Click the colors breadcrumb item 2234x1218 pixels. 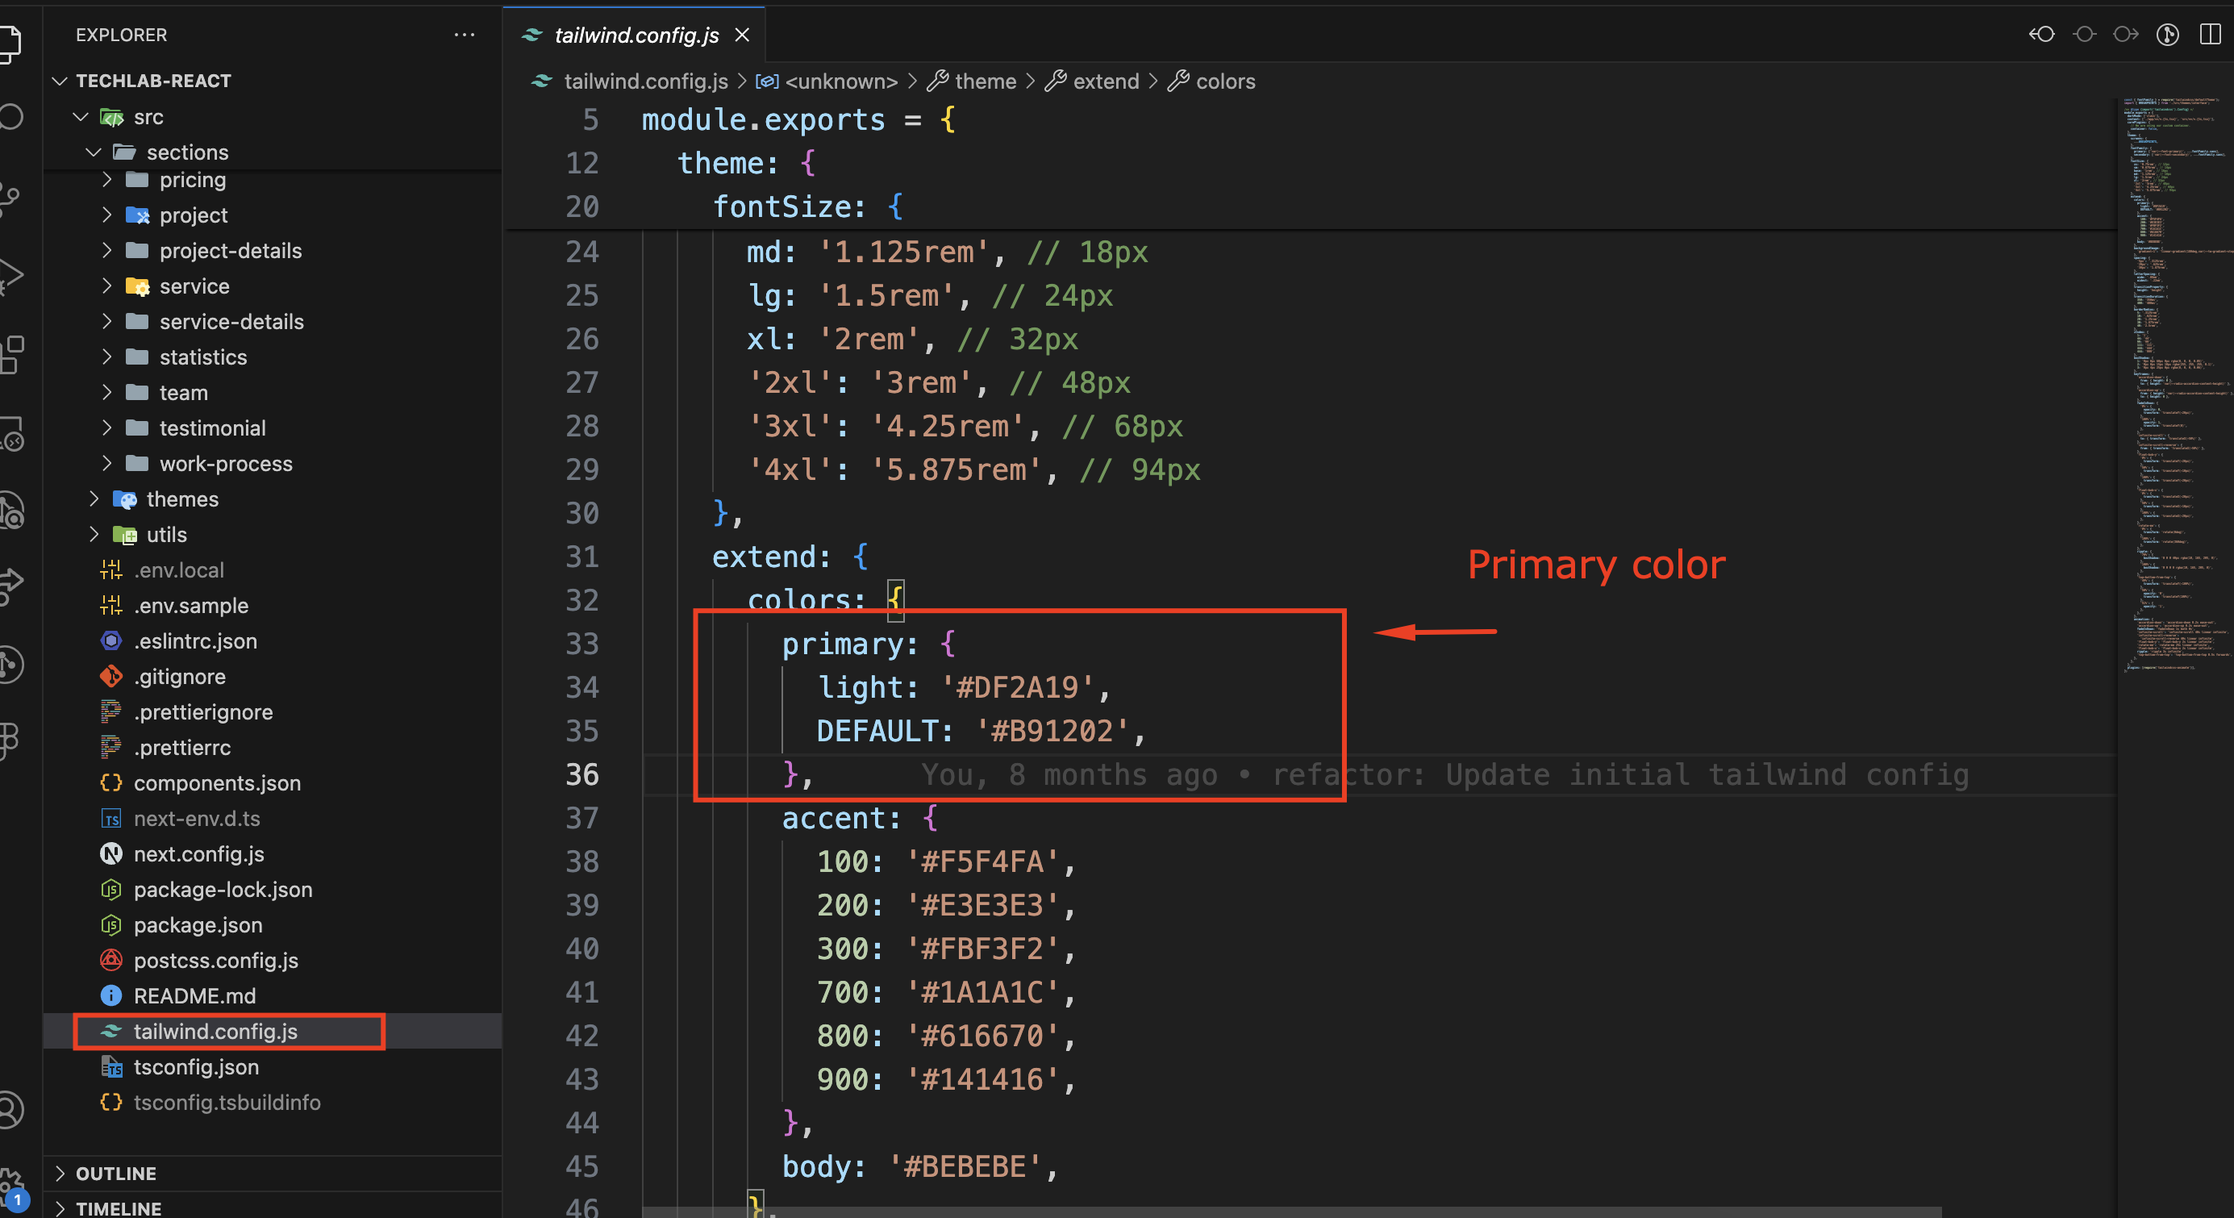(1225, 81)
